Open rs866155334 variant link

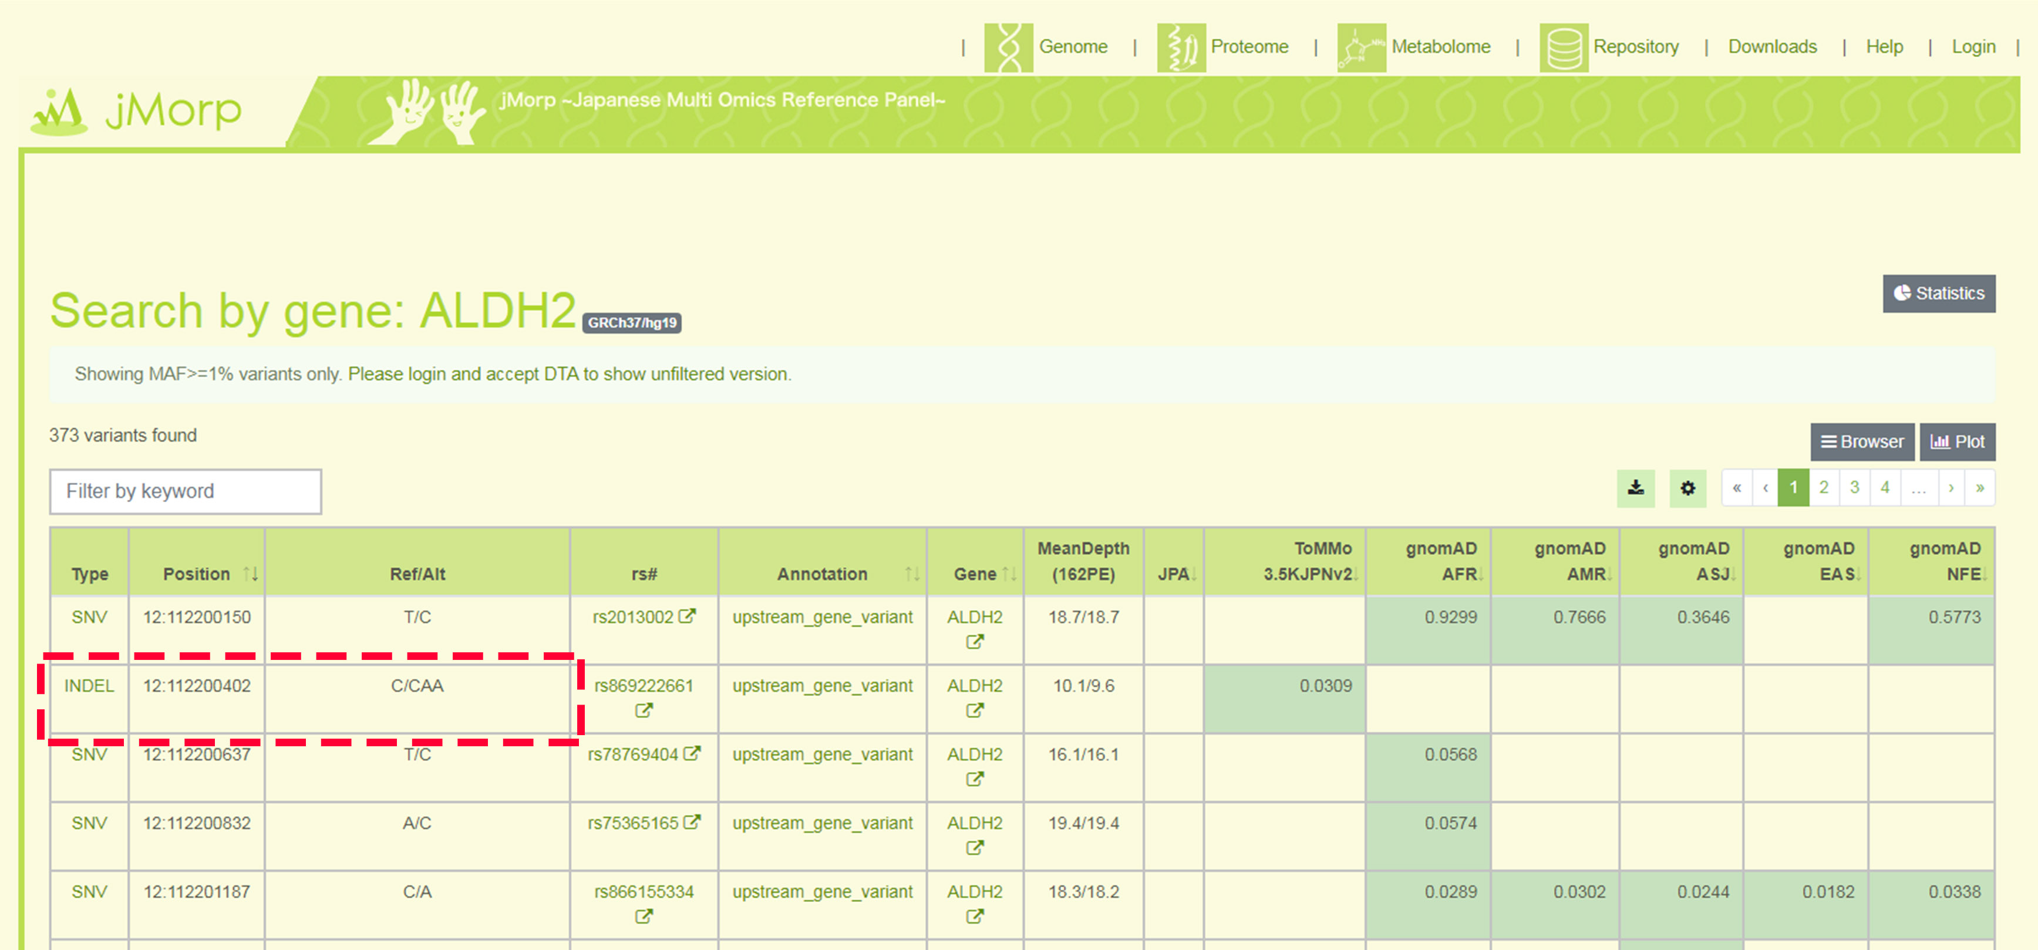[x=644, y=892]
